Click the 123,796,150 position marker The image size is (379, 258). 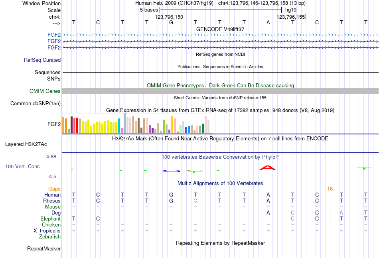[169, 17]
